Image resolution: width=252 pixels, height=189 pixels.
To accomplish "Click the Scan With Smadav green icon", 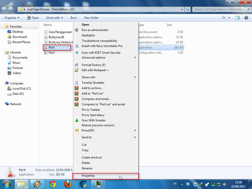I will 77,120.
